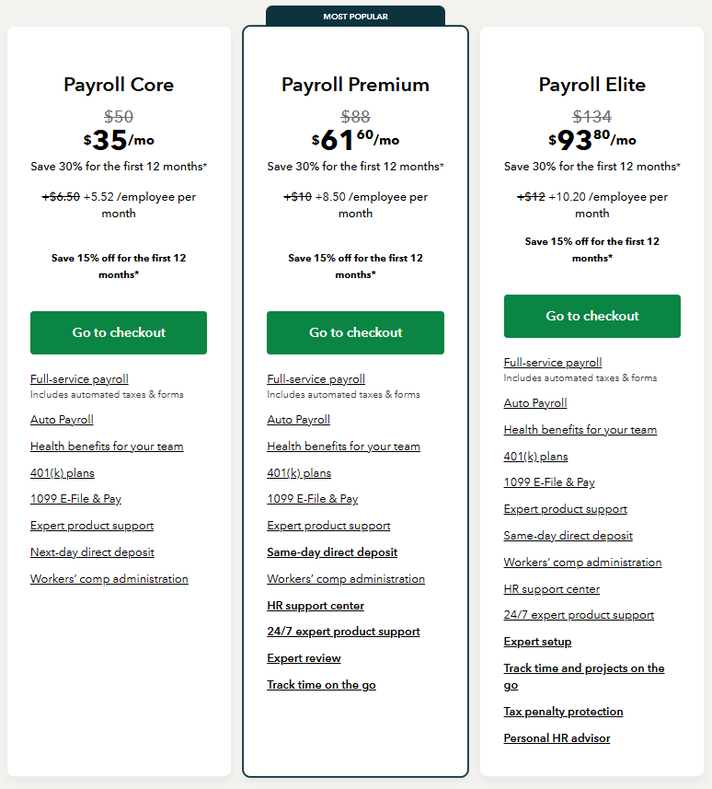712x789 pixels.
Task: Click Workers' comp administration in Payroll Core
Action: pyautogui.click(x=109, y=579)
